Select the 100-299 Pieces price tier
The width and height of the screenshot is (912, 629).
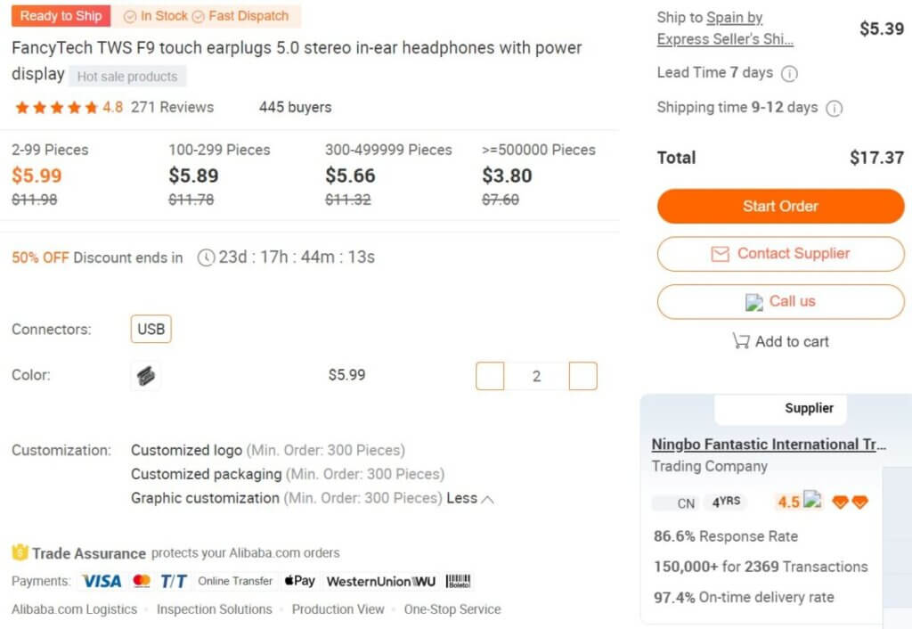point(221,175)
